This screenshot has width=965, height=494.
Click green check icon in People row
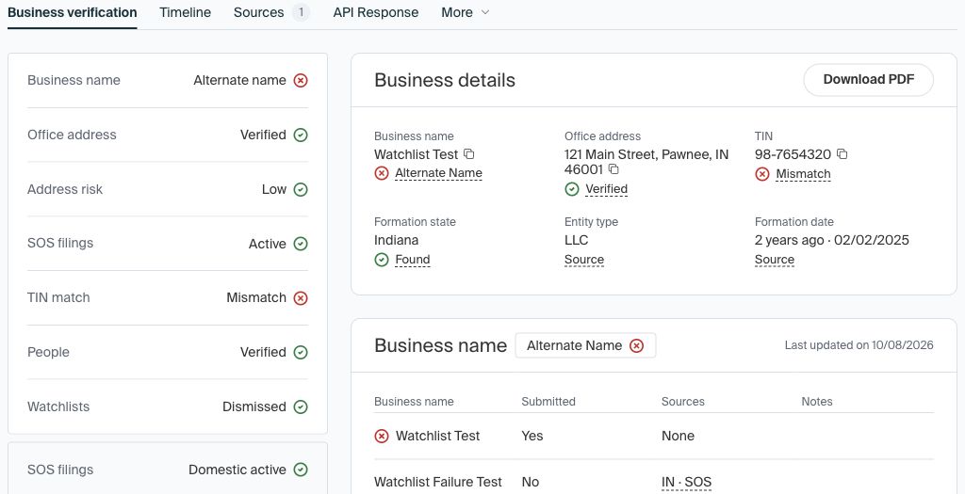pyautogui.click(x=301, y=352)
